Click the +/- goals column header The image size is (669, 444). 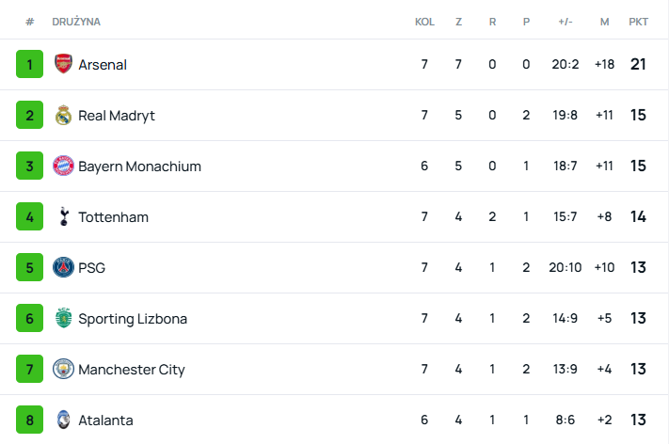[x=565, y=22]
